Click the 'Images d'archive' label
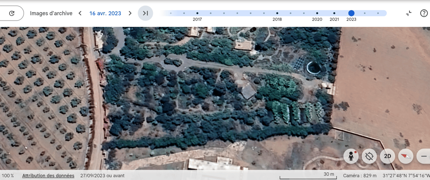Viewport: 430px width, 180px height. click(x=51, y=13)
